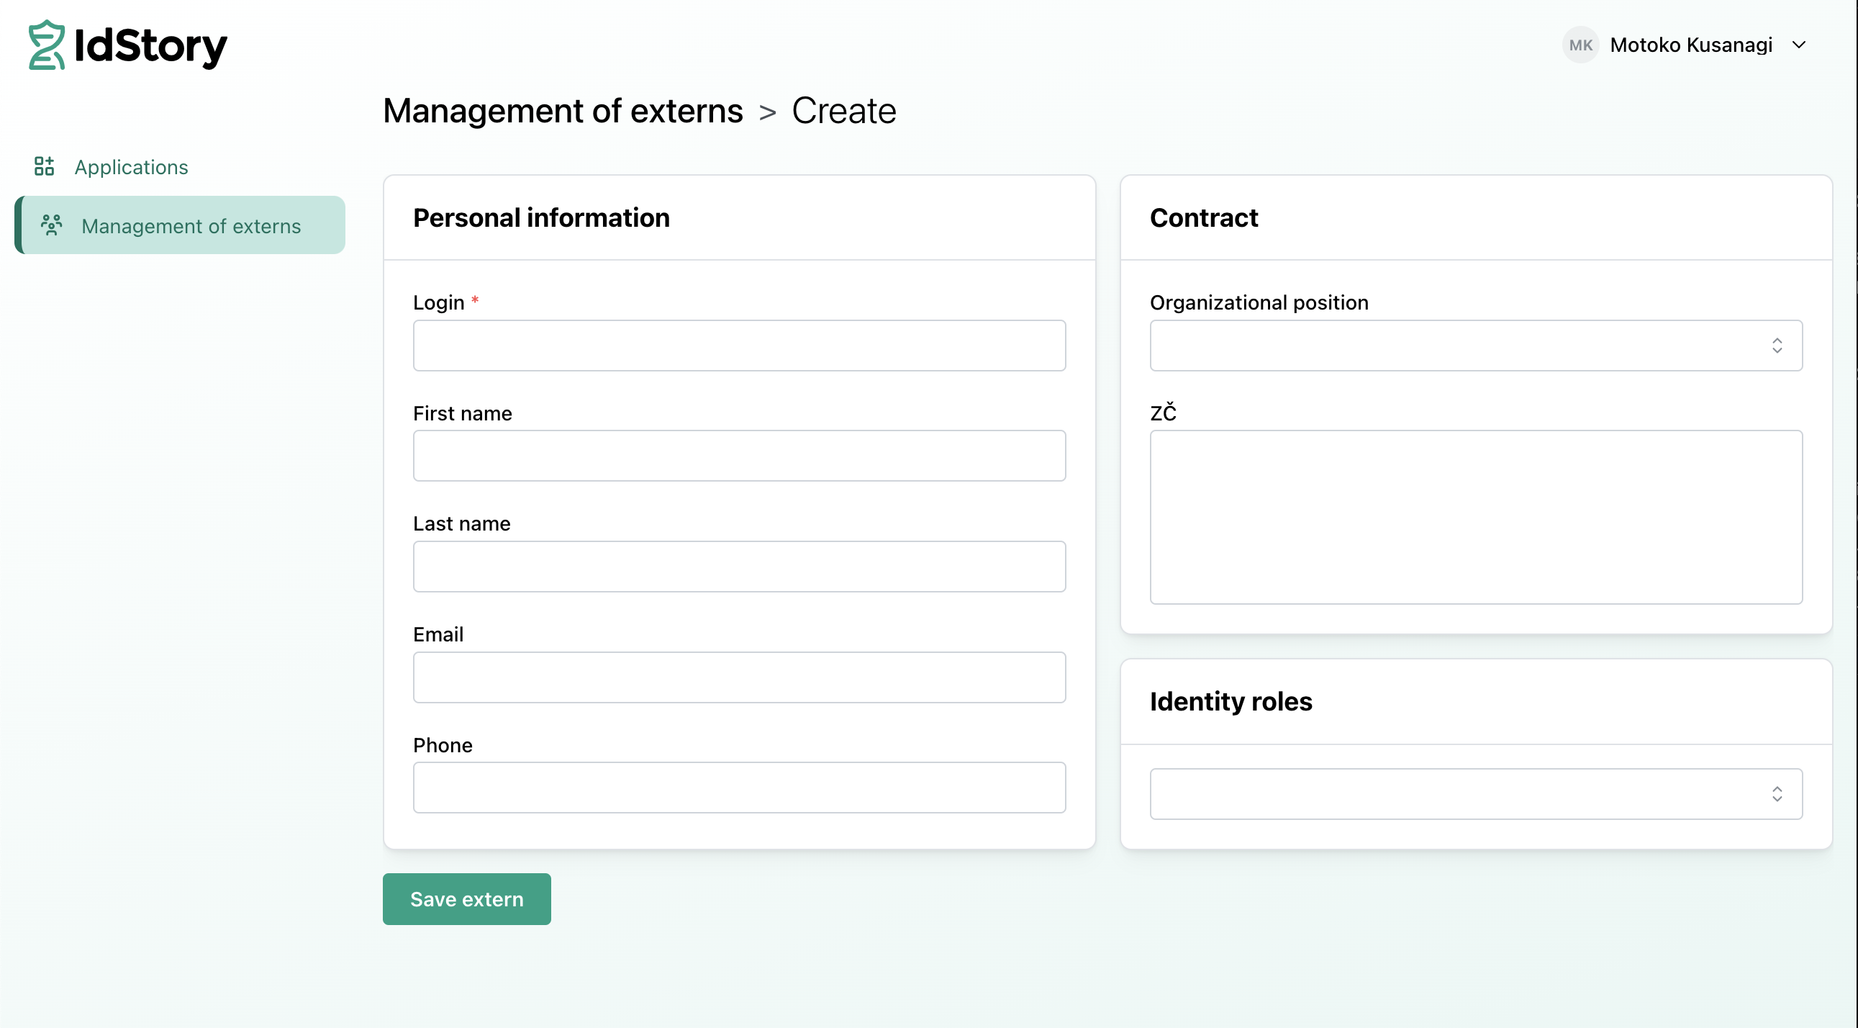Click the IdStory wordmark text

150,47
